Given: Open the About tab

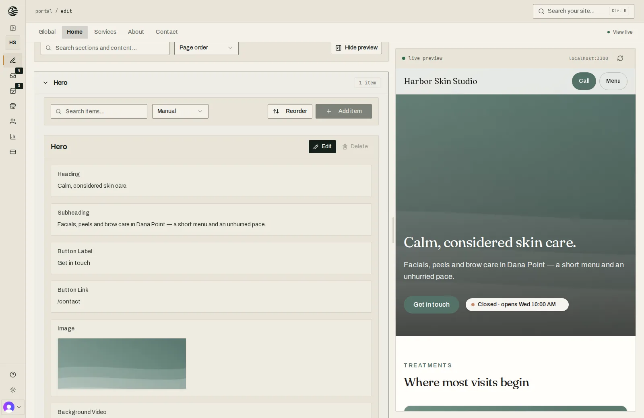Looking at the screenshot, I should tap(136, 32).
